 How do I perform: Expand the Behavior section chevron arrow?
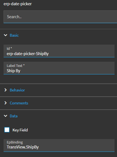(x=6, y=90)
